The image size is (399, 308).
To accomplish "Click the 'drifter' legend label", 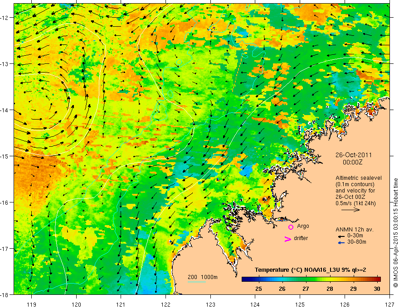I will (301, 238).
